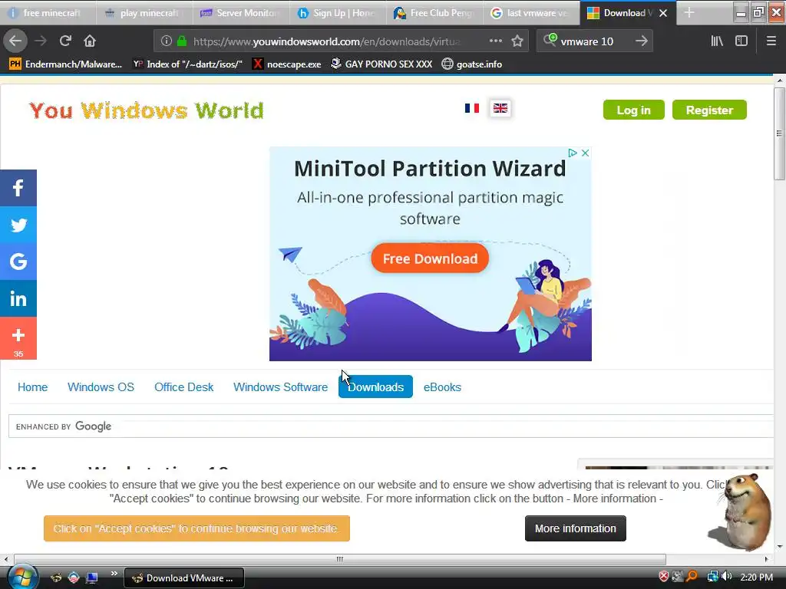Click the vertical scrollbar thumb

click(779, 133)
